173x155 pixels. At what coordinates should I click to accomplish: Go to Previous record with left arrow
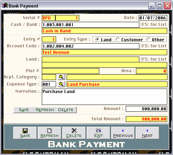point(123,133)
